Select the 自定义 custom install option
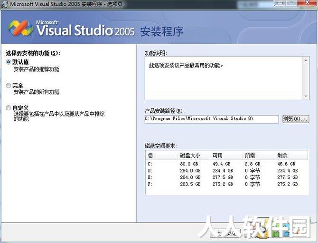The width and height of the screenshot is (318, 243). pos(8,107)
